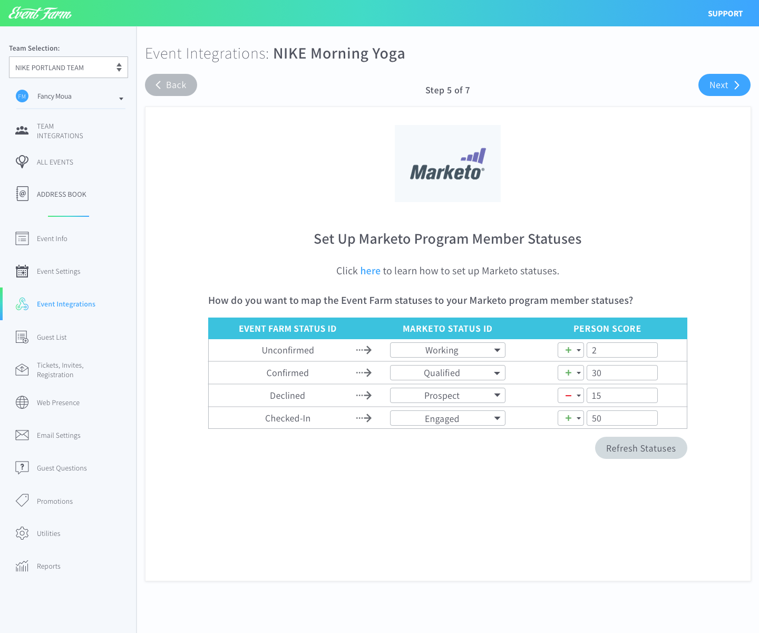759x633 pixels.
Task: Change the Declined minus sign dropdown
Action: tap(571, 396)
